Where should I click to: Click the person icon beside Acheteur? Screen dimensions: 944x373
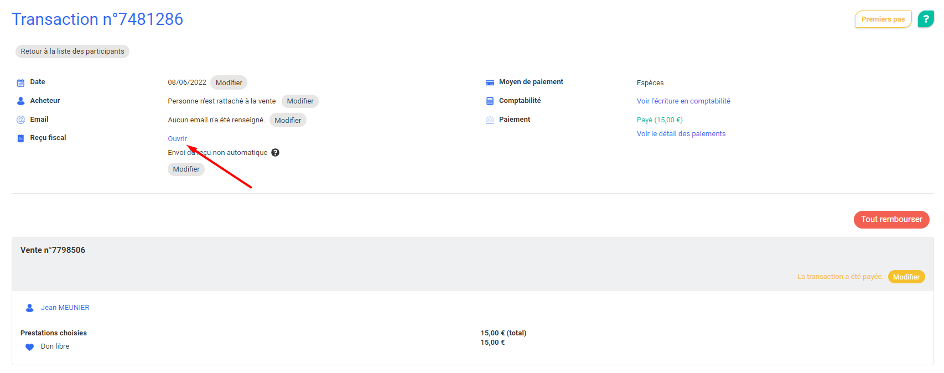pos(20,101)
